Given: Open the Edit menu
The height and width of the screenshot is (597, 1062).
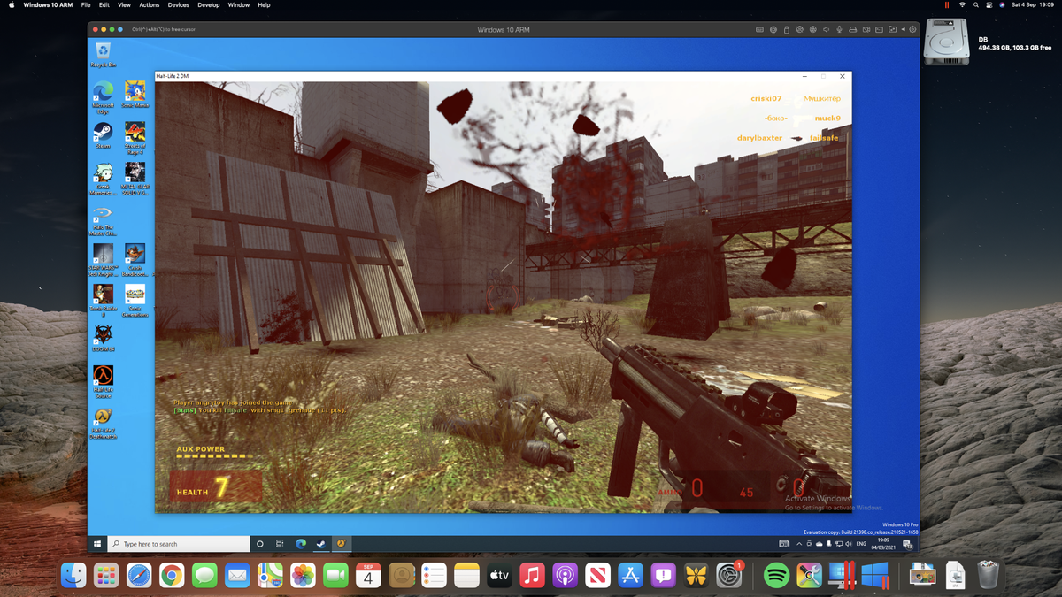Looking at the screenshot, I should [105, 4].
